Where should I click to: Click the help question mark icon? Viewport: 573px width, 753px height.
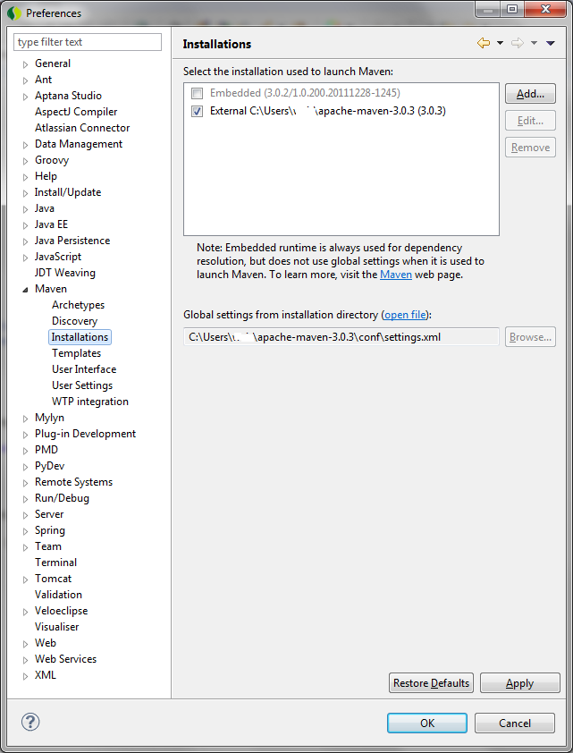(30, 722)
